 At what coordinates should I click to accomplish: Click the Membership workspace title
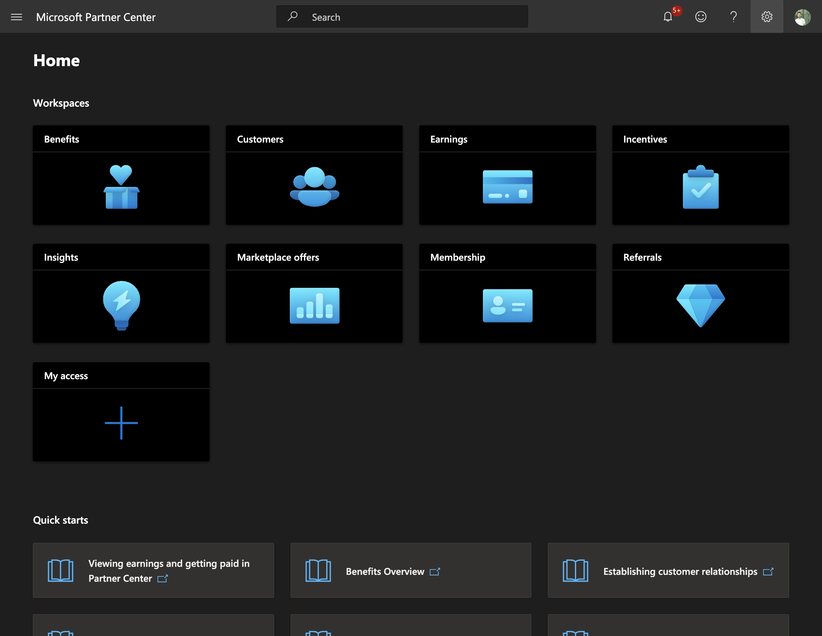(x=458, y=258)
